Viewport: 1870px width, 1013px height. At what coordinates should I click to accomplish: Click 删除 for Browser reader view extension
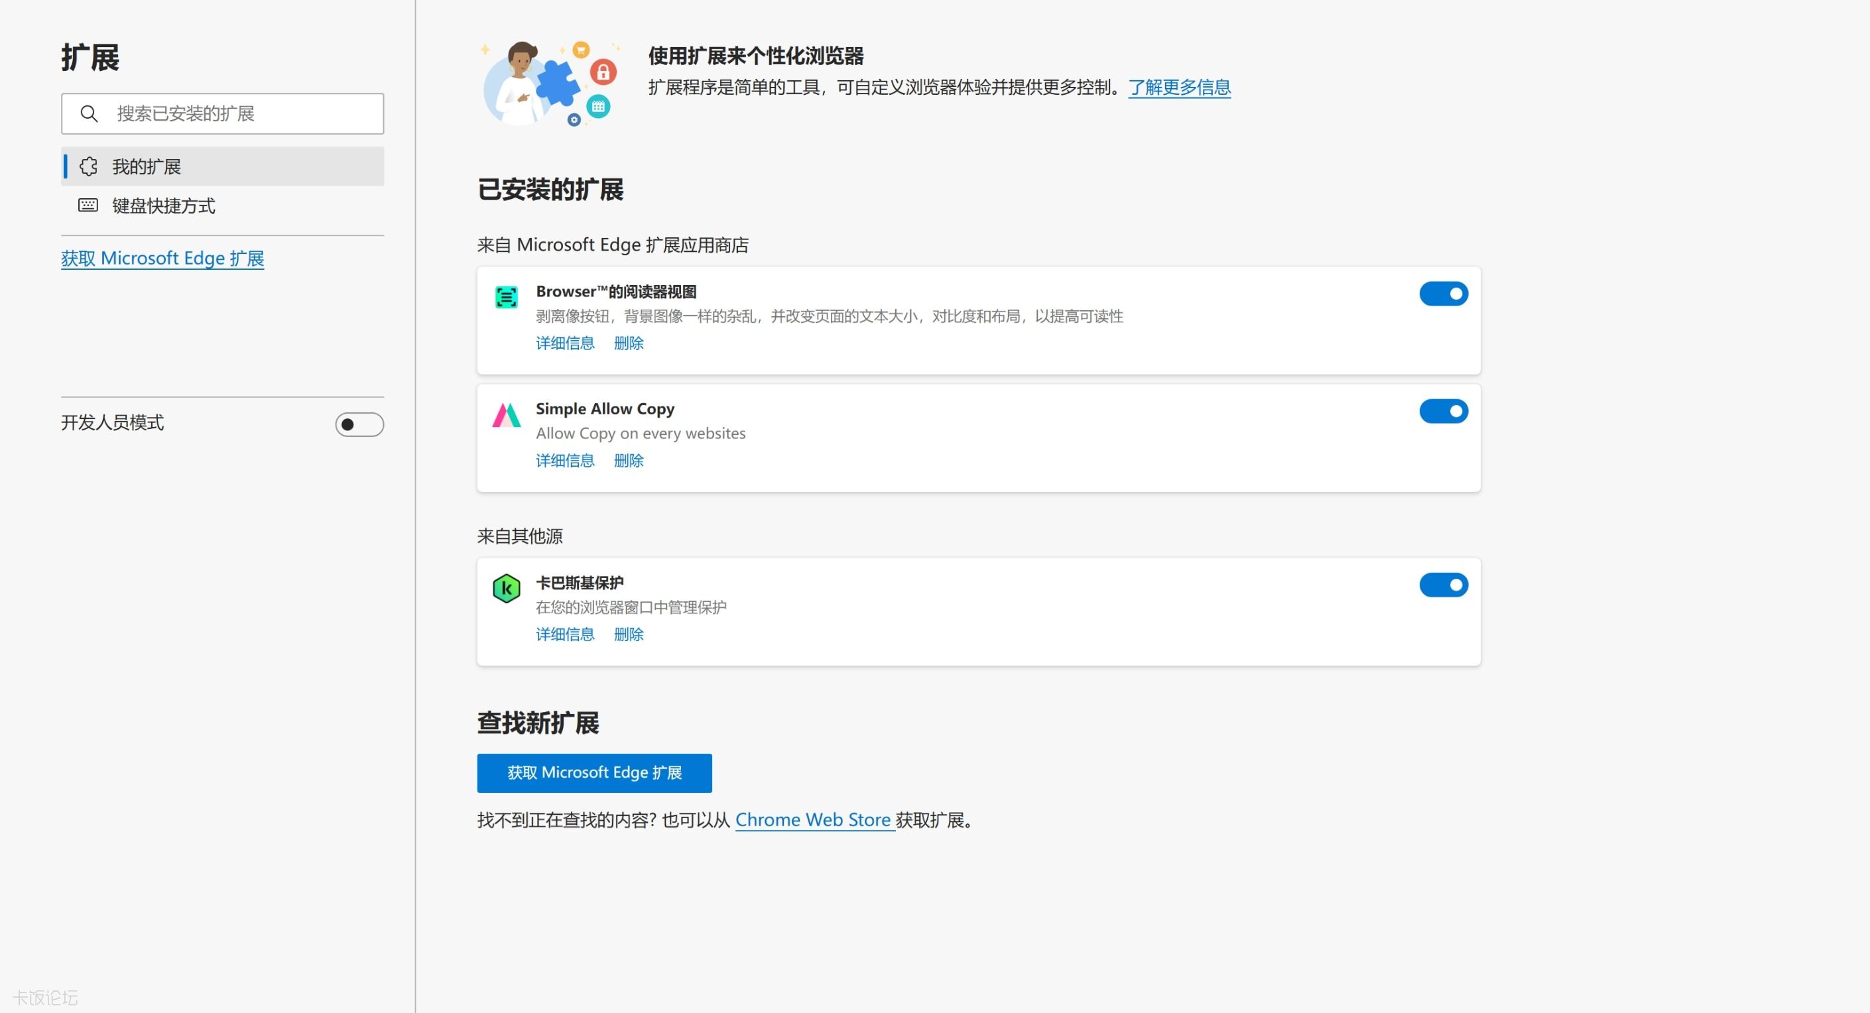click(x=629, y=343)
